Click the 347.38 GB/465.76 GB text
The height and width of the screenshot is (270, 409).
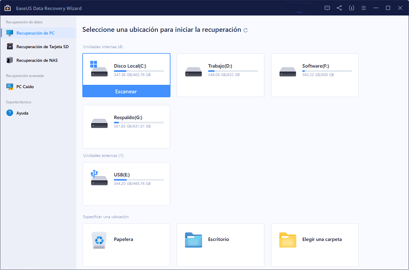coord(132,75)
